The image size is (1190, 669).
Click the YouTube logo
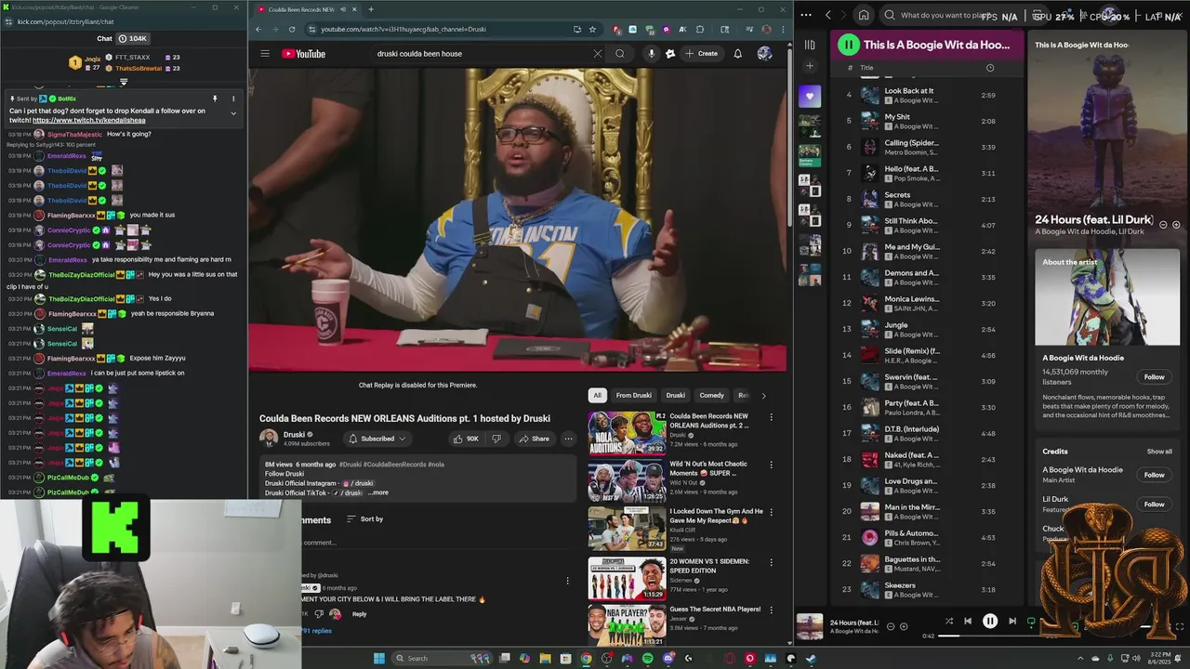click(304, 54)
